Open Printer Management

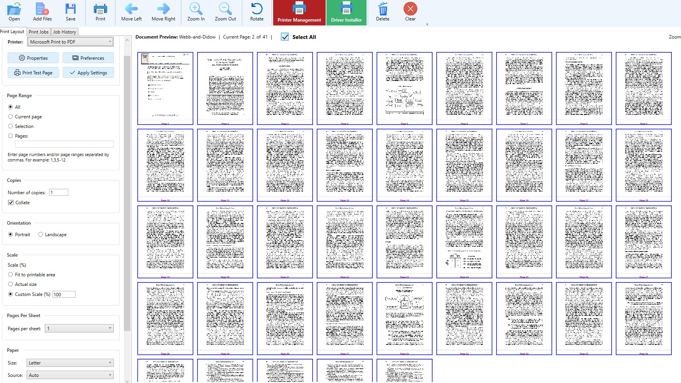(x=298, y=12)
